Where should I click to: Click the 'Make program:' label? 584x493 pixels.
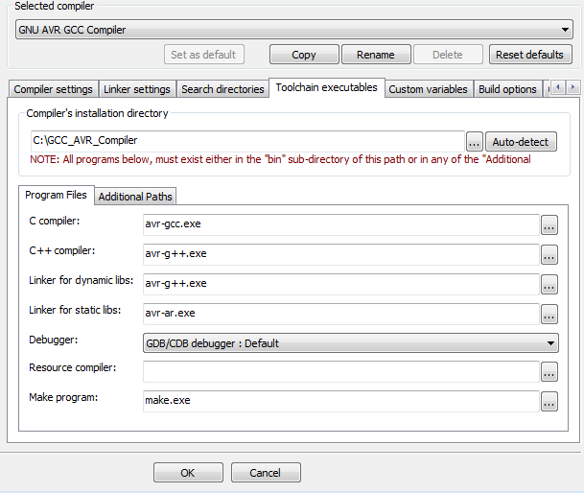click(63, 398)
